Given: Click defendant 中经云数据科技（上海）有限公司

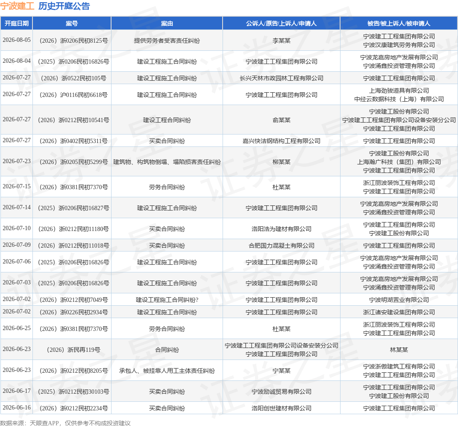Looking at the screenshot, I should [399, 99].
